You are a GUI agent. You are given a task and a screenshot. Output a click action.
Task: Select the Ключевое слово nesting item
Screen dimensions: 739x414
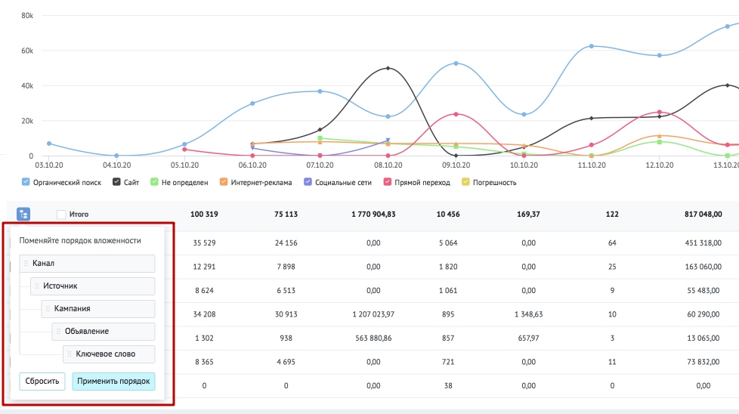(x=109, y=354)
